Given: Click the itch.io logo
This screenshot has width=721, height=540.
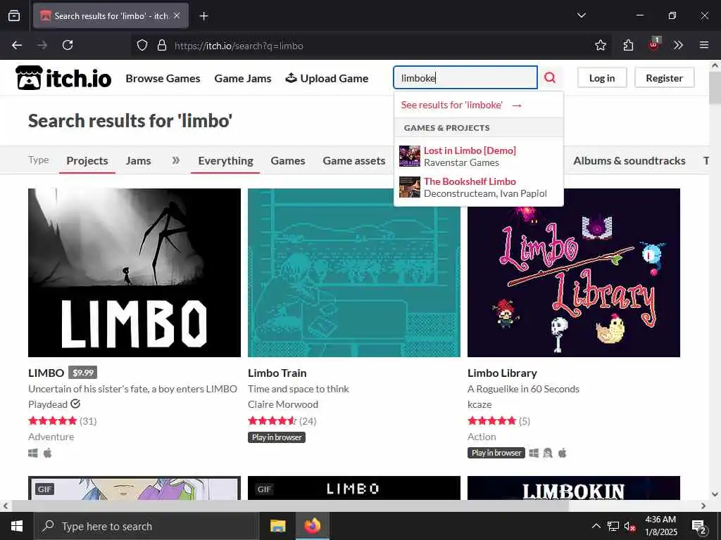Looking at the screenshot, I should pos(63,78).
